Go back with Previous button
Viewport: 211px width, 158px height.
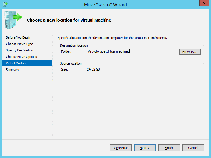pos(121,148)
